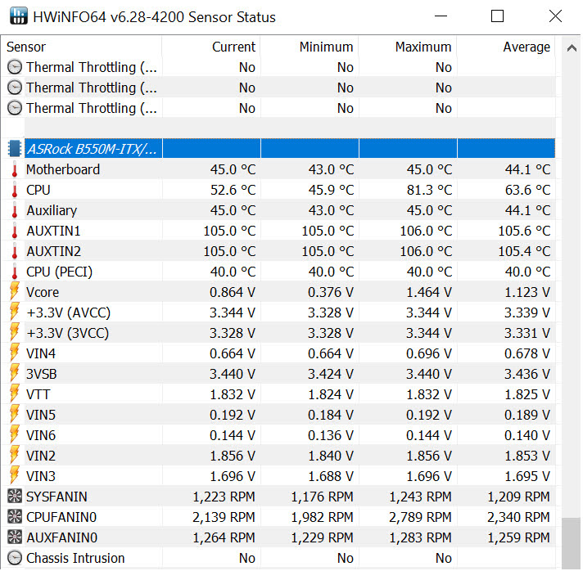Viewport: 583px width, 571px height.
Task: Select the AUXFANIN0 sensor row
Action: pyautogui.click(x=92, y=537)
